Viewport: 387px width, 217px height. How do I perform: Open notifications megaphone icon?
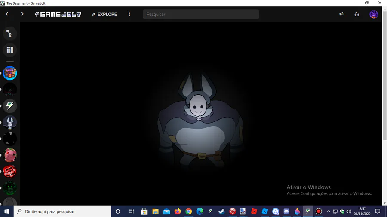pyautogui.click(x=341, y=14)
